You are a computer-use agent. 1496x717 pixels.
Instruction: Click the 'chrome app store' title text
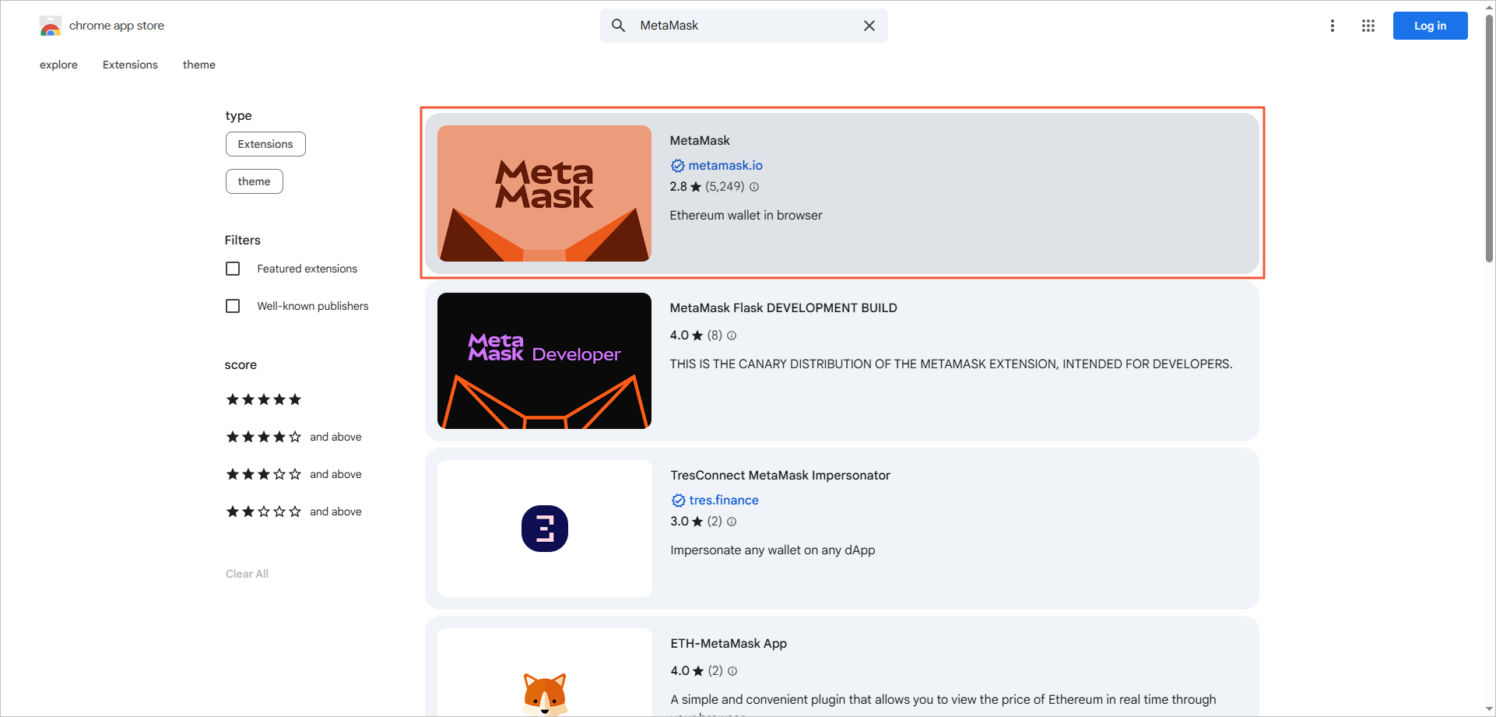point(117,26)
